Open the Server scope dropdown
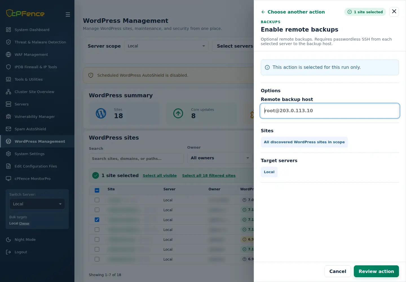This screenshot has height=282, width=406. [x=166, y=46]
